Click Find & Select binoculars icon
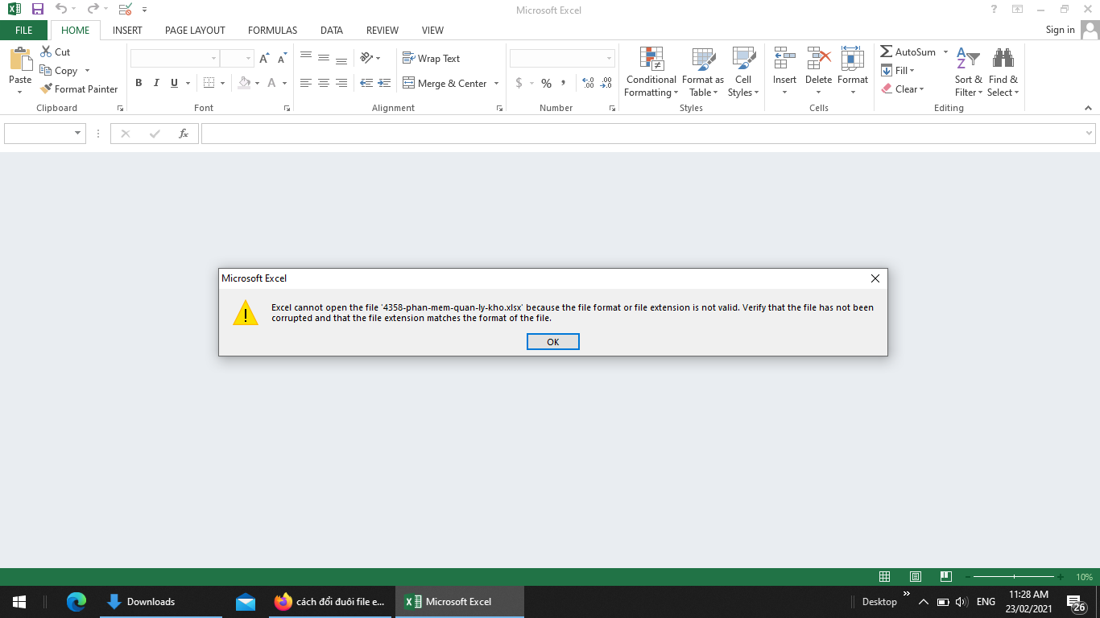 click(1003, 59)
